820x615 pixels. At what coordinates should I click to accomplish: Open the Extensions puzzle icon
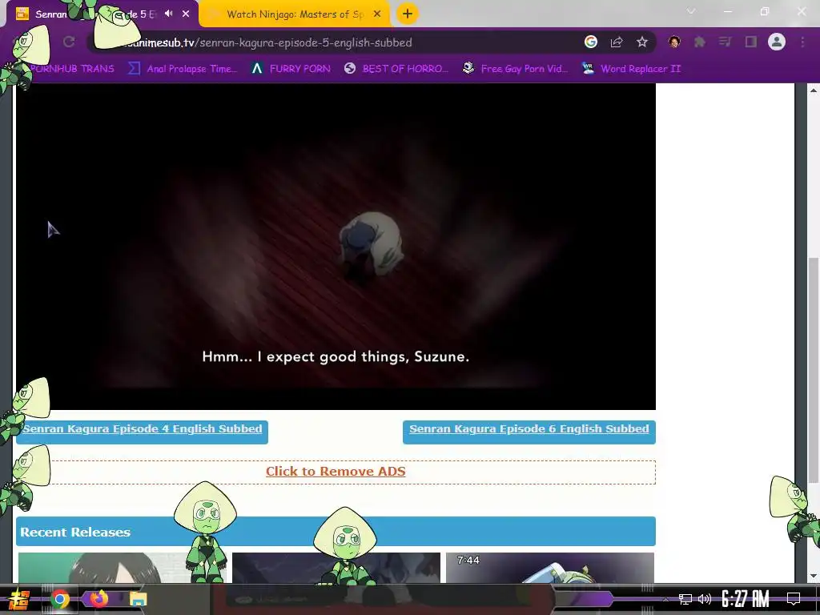pyautogui.click(x=699, y=42)
